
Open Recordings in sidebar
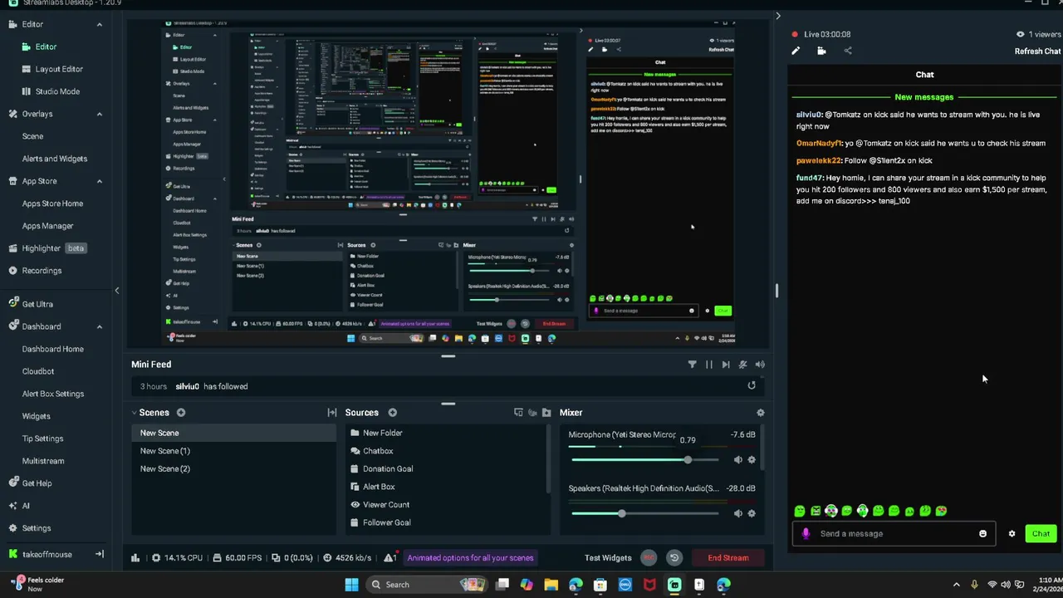coord(42,271)
